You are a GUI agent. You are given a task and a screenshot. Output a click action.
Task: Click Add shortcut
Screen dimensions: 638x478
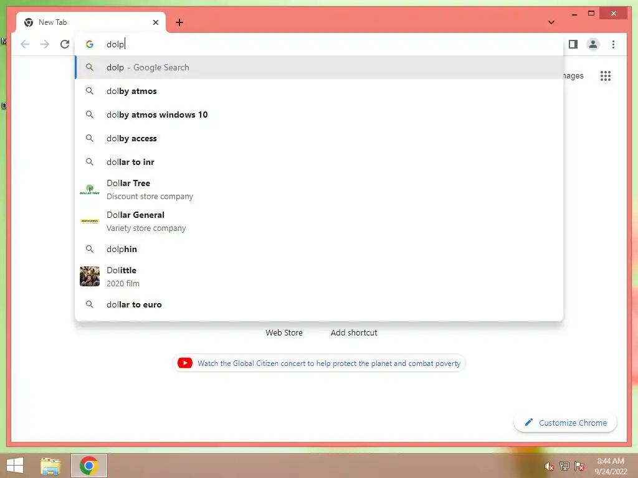click(354, 332)
